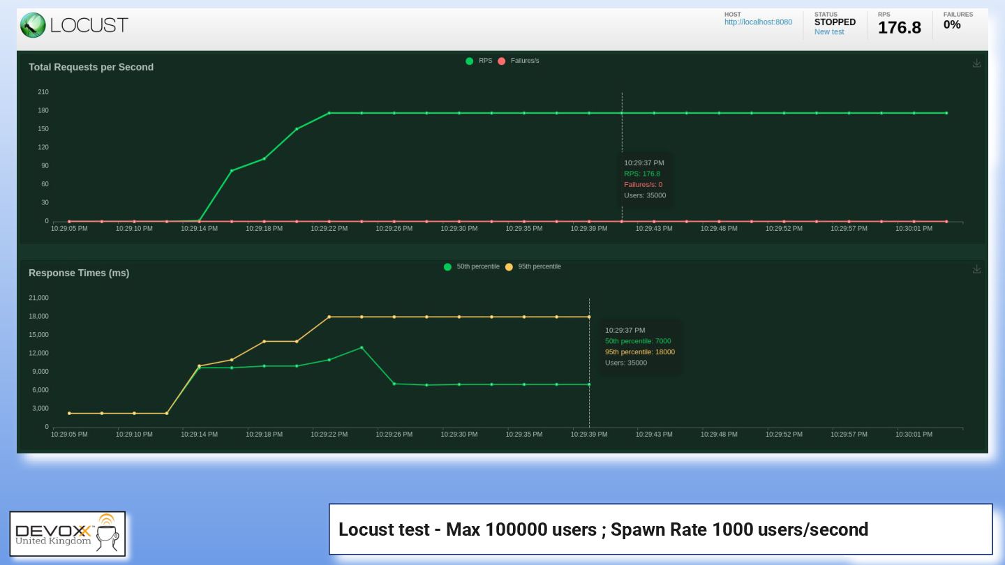Start a New test

(x=829, y=32)
